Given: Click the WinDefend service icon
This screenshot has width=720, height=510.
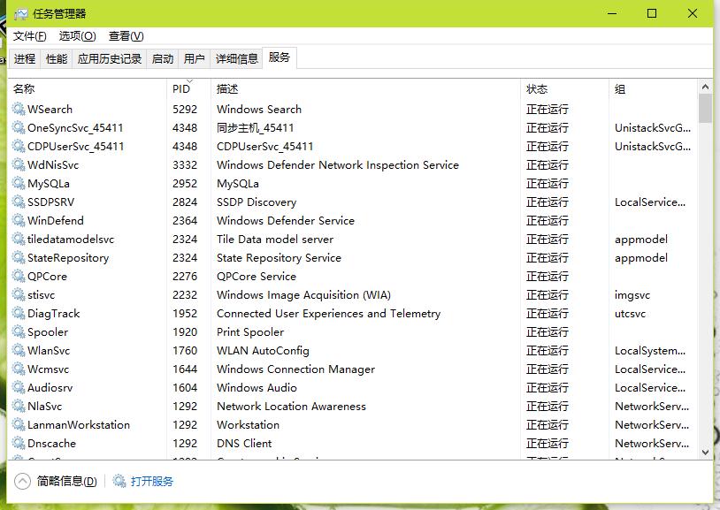Looking at the screenshot, I should click(x=19, y=220).
